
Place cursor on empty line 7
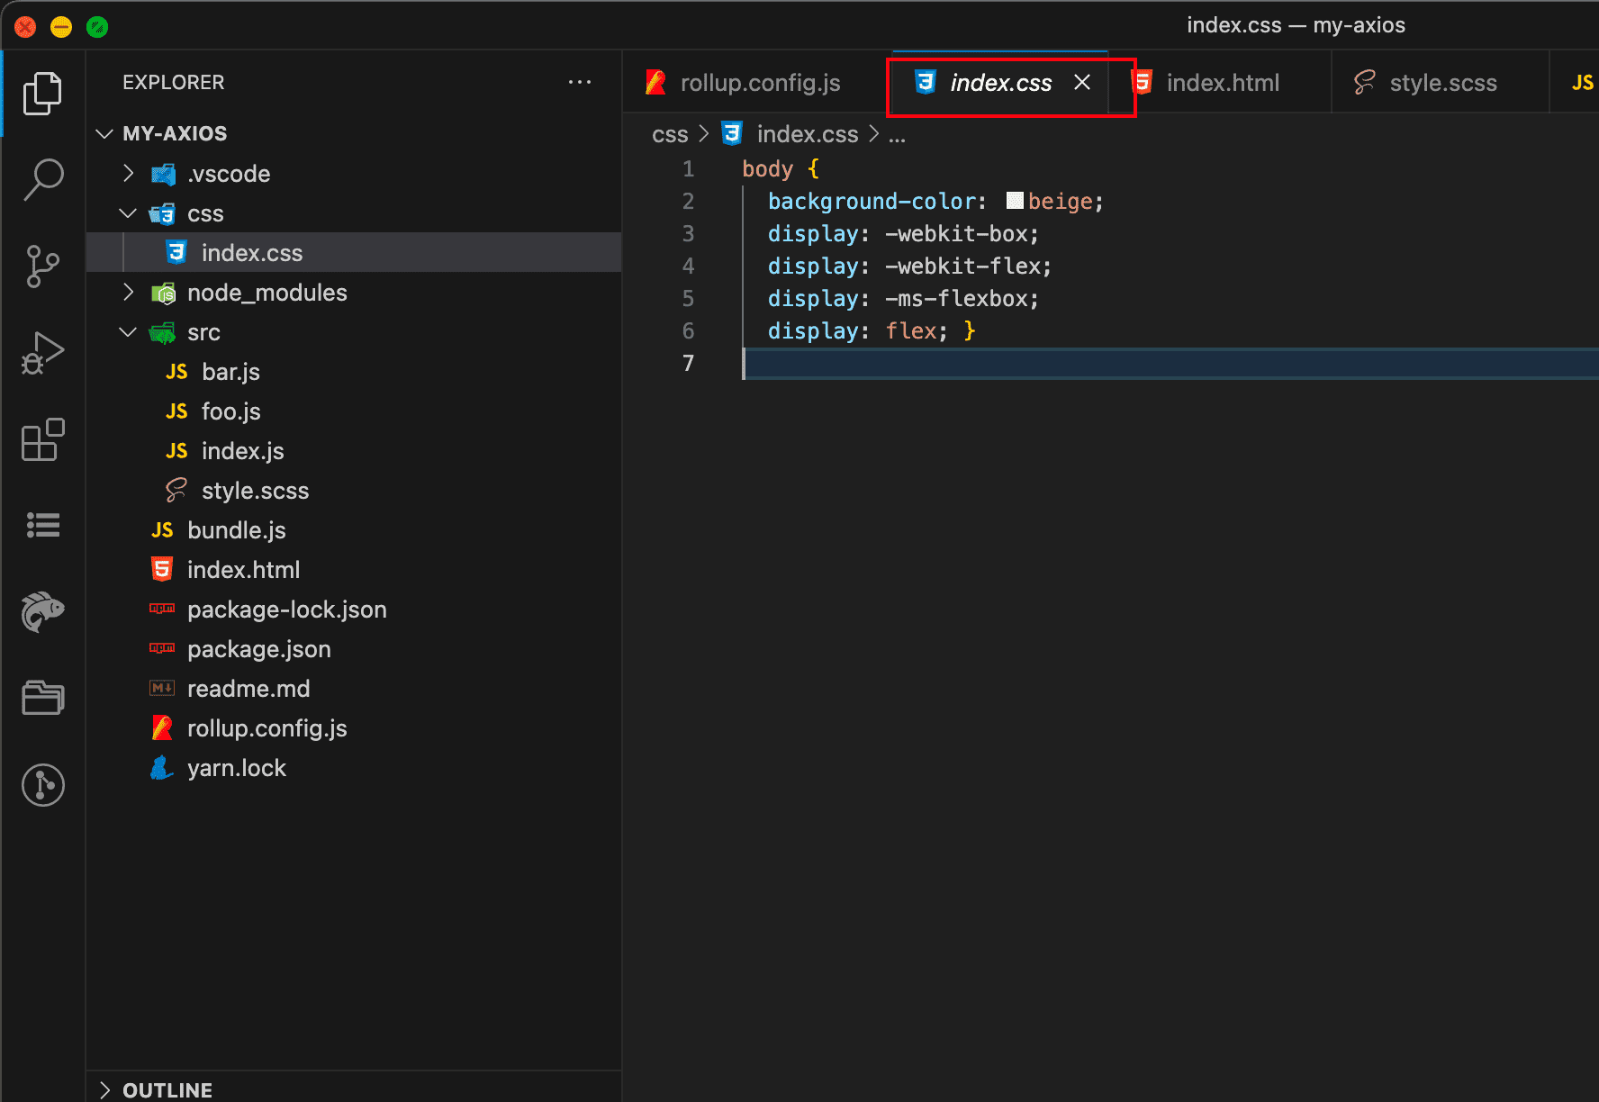point(1170,364)
